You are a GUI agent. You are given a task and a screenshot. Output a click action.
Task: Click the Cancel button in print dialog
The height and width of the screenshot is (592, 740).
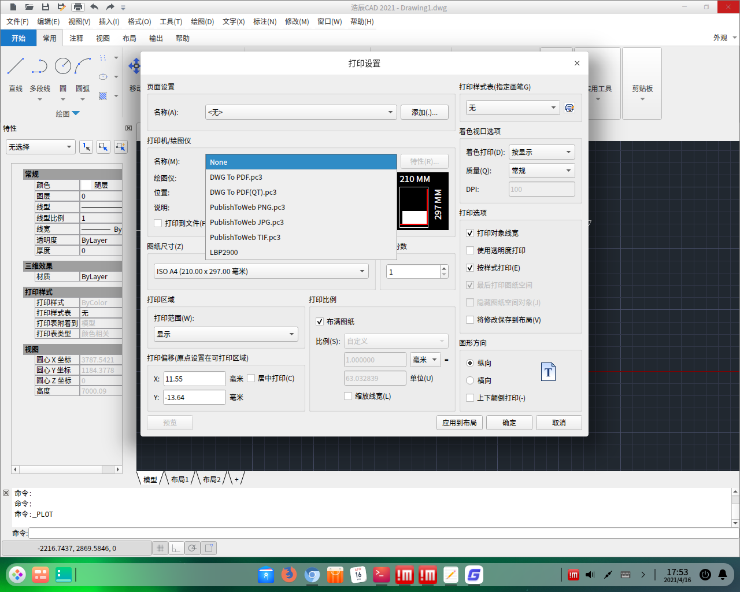point(558,423)
